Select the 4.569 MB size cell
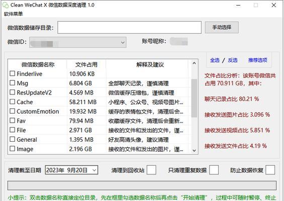Image resolution: width=284 pixels, height=201 pixels. 81,93
